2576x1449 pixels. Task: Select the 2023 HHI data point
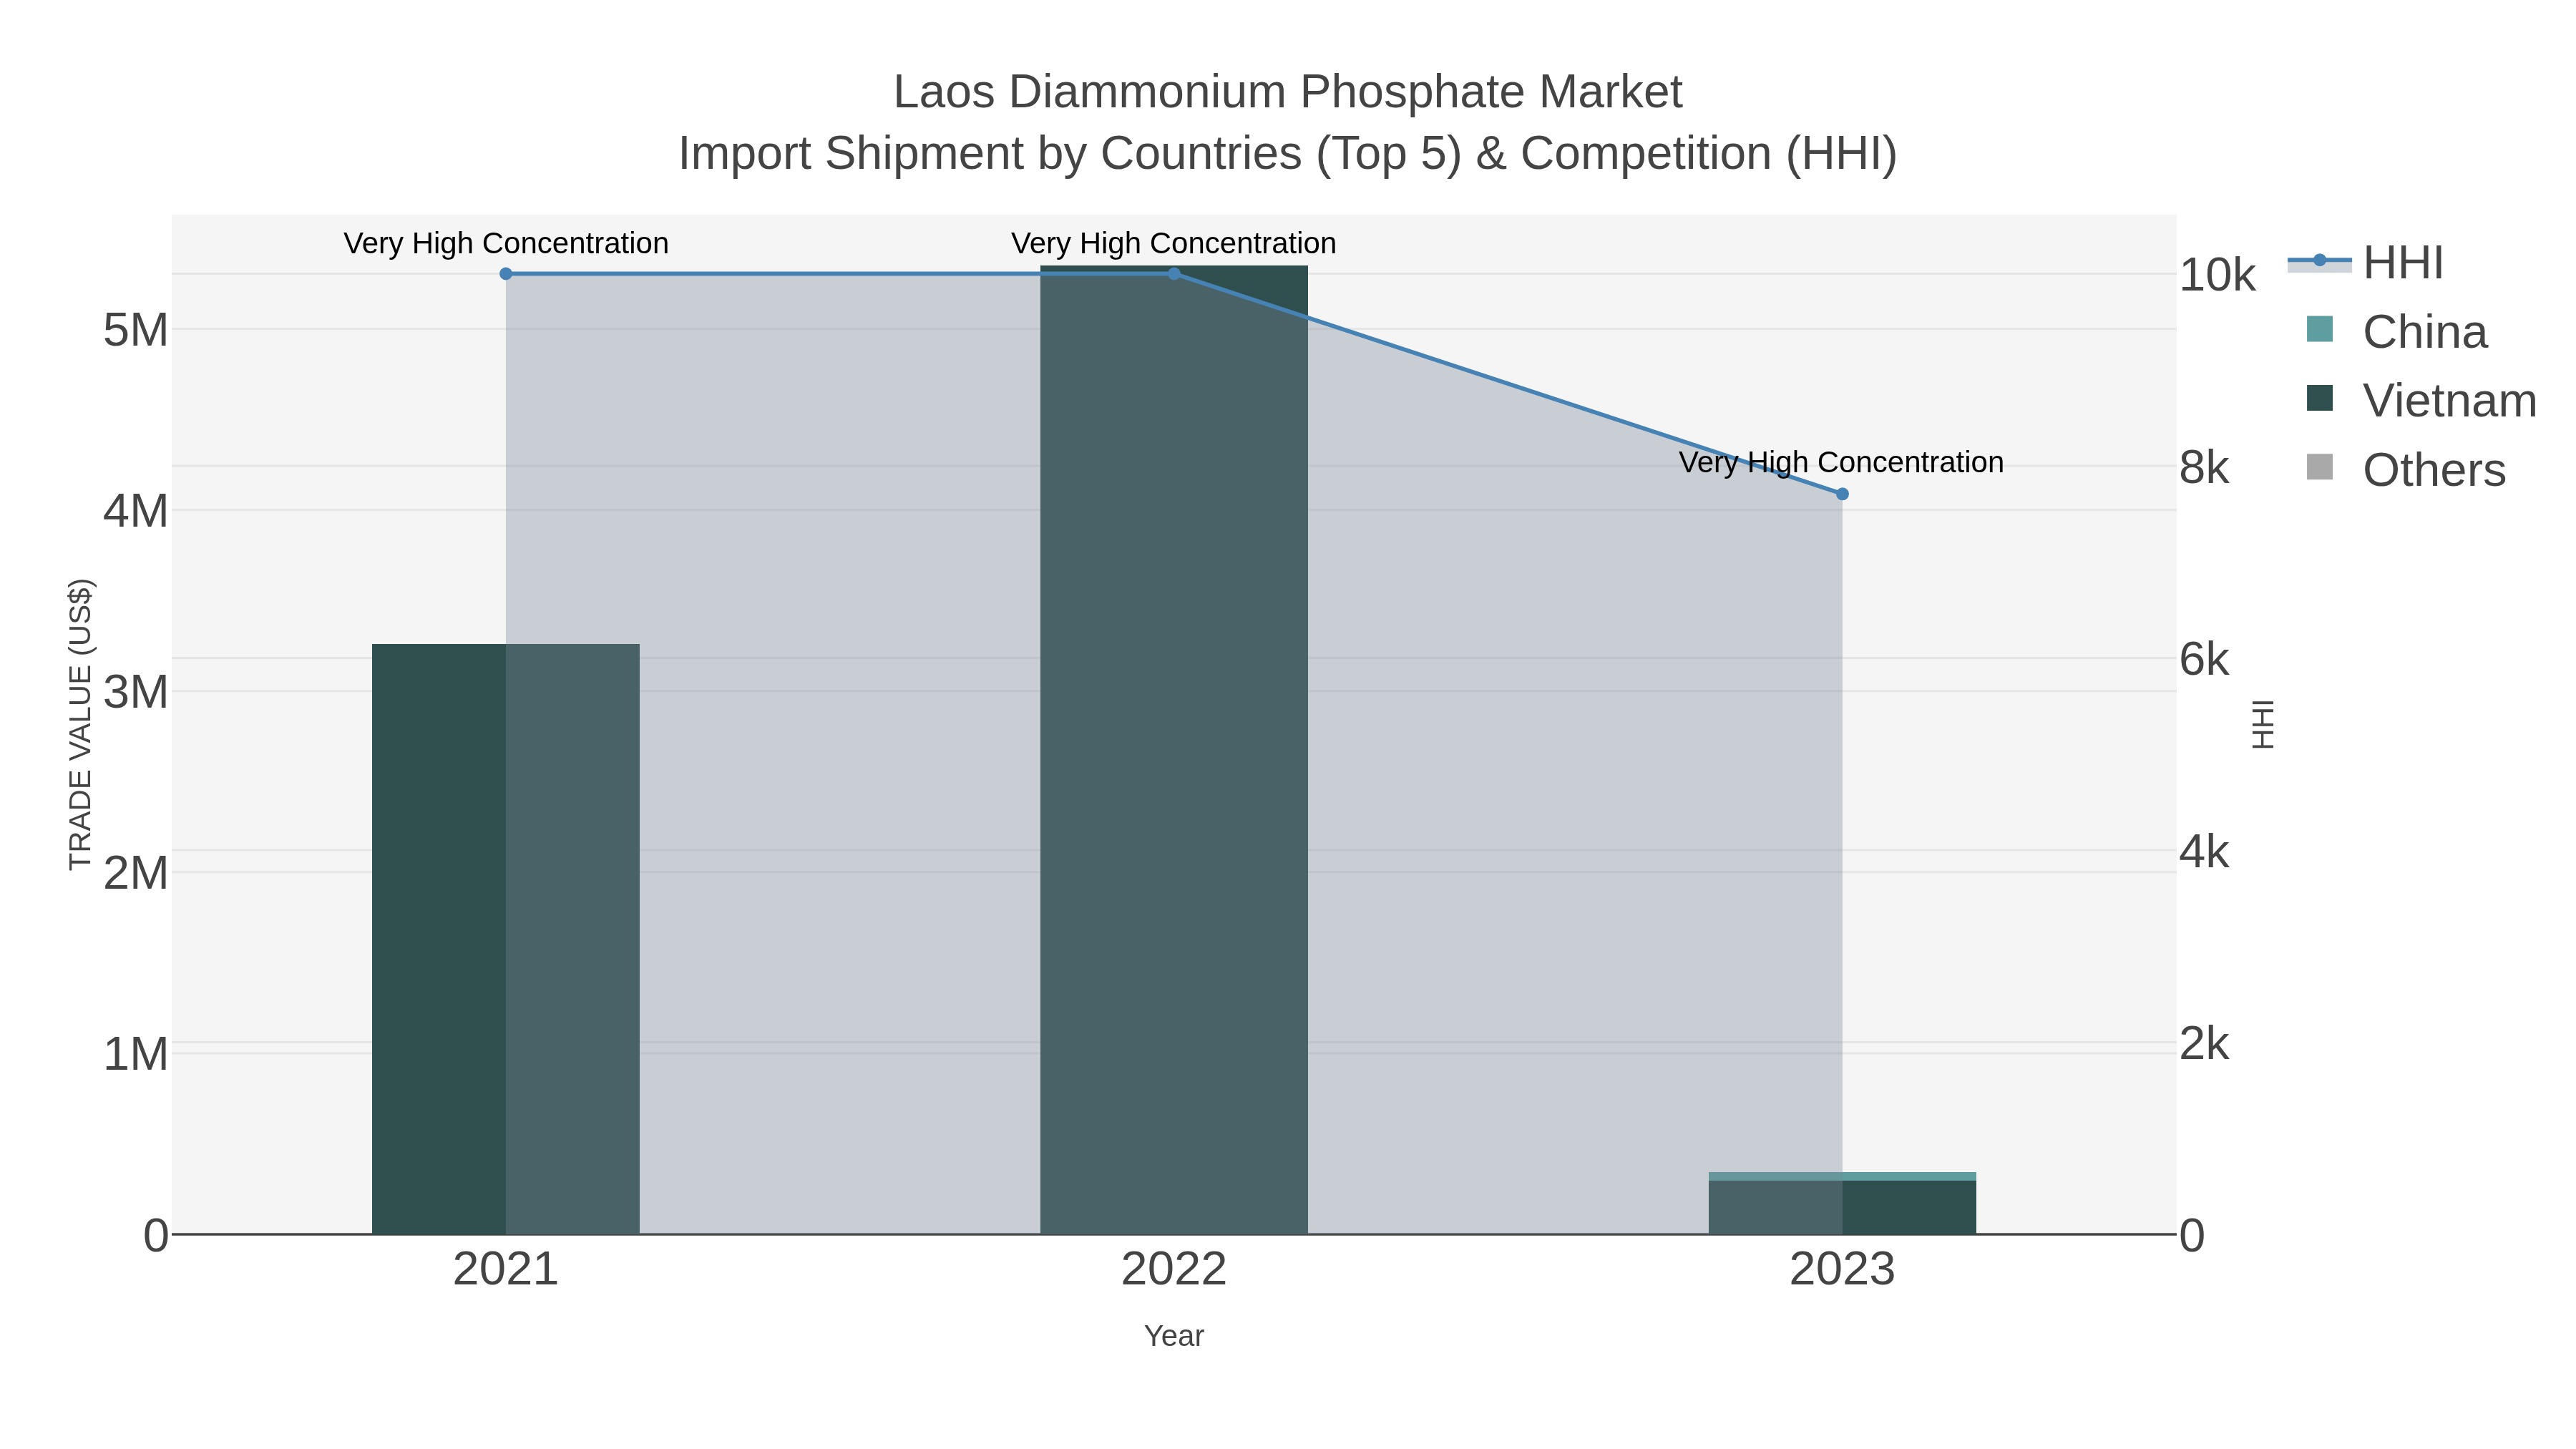click(x=1842, y=494)
